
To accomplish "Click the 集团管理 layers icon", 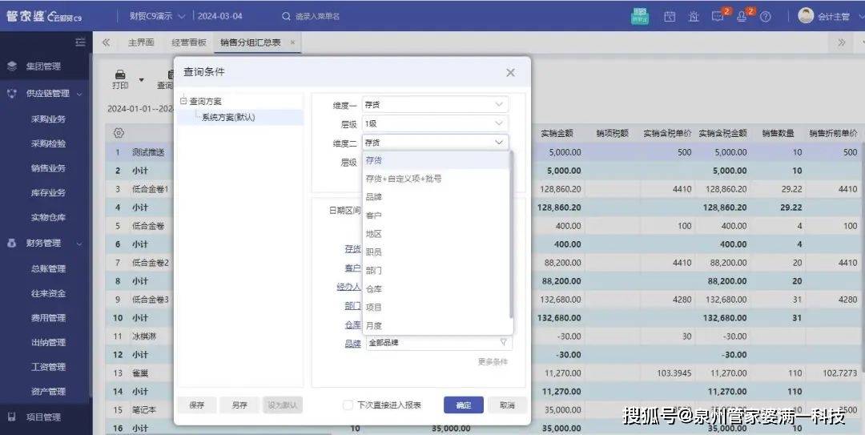I will [12, 66].
